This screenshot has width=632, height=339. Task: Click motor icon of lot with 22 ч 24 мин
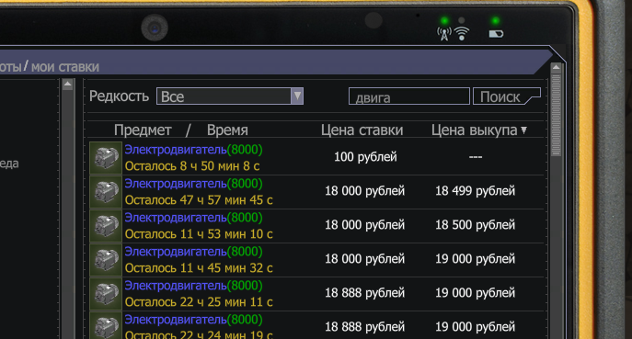[106, 325]
